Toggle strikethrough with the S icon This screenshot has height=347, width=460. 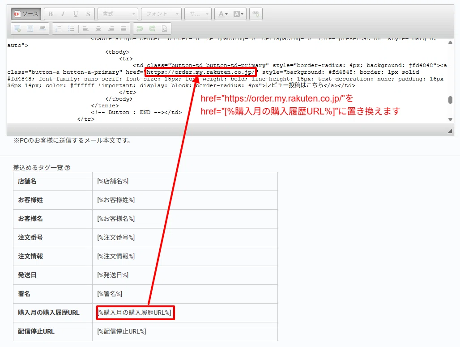(x=88, y=14)
